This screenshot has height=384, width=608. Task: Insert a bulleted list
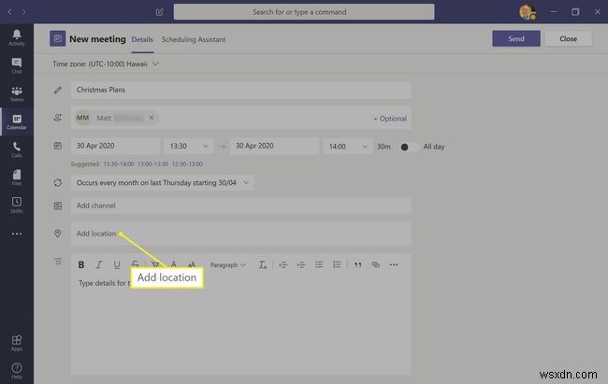319,264
